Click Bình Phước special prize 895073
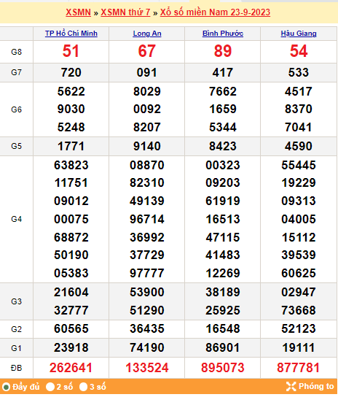Image resolution: width=338 pixels, height=397 pixels. [223, 368]
